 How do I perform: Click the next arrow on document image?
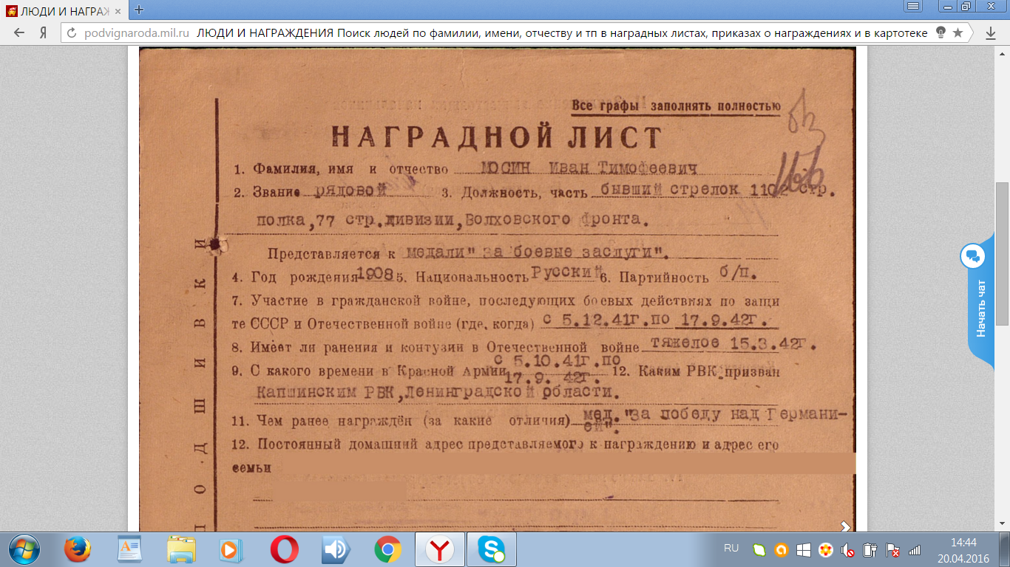coord(845,526)
